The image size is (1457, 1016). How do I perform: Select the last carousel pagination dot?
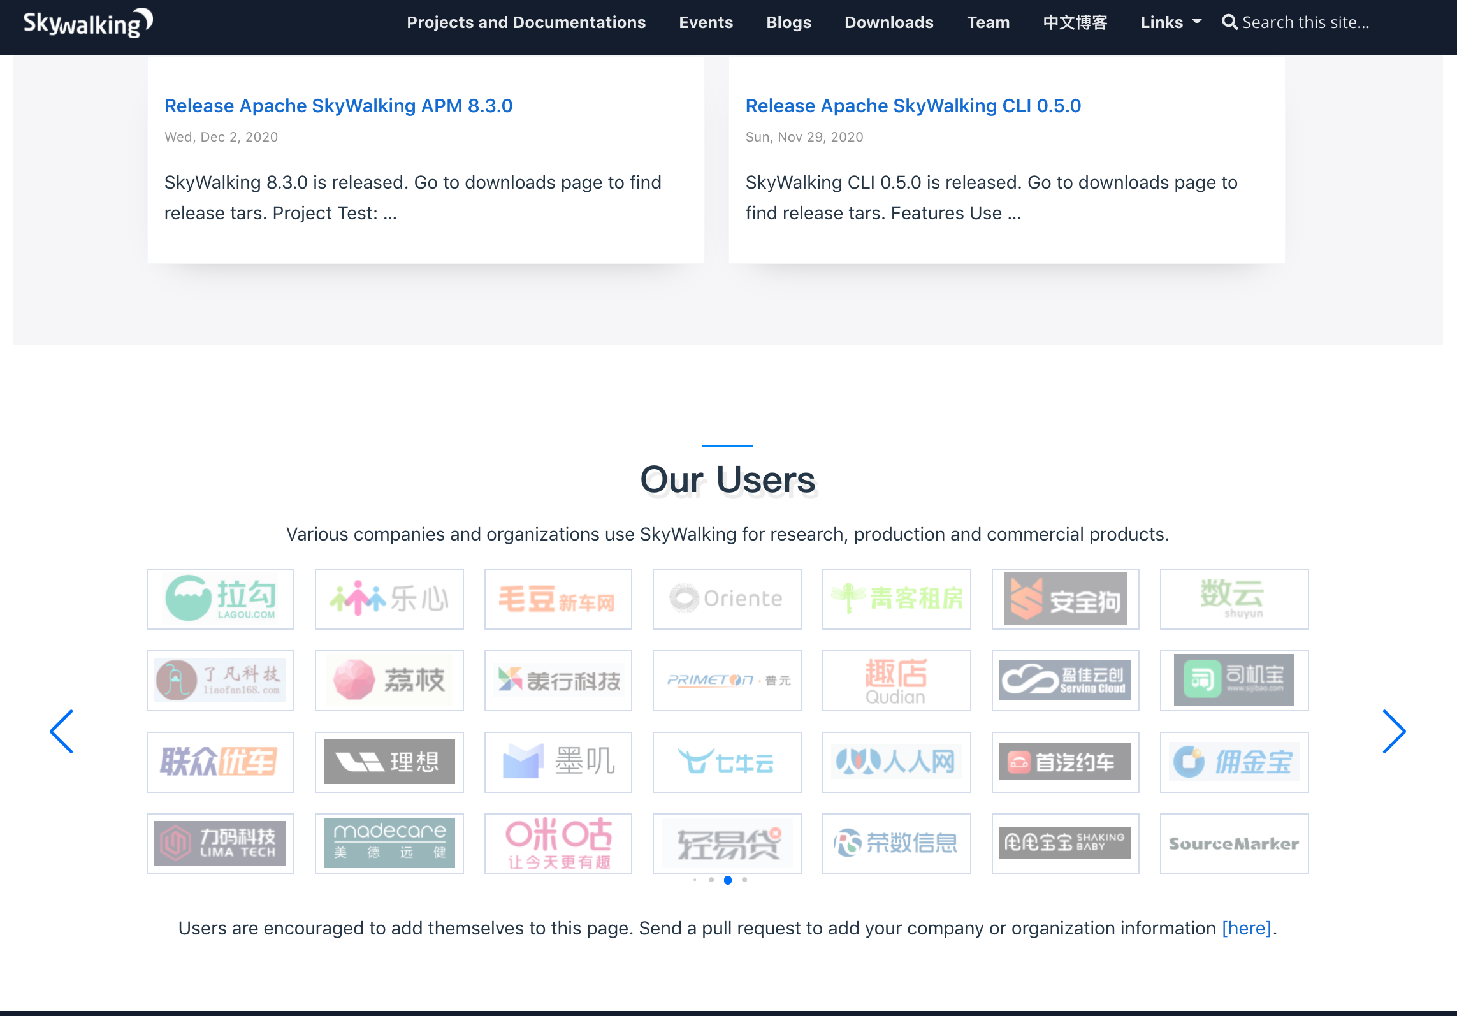click(744, 880)
